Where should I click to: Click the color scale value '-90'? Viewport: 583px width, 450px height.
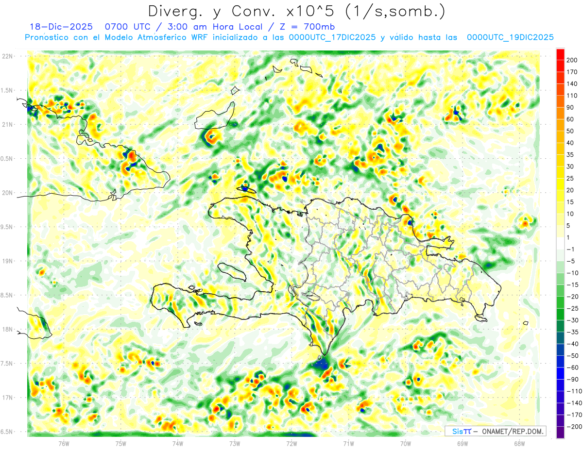tap(572, 379)
